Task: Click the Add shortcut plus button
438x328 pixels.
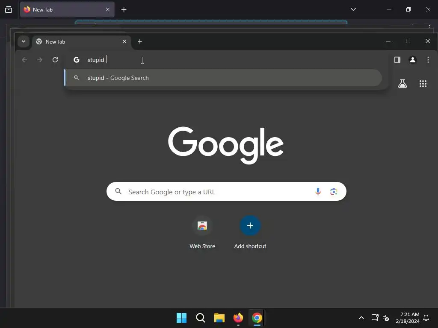Action: click(x=250, y=225)
